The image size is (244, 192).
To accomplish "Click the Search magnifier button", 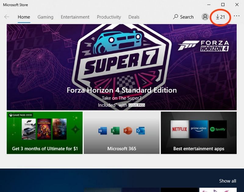I will tap(183, 17).
